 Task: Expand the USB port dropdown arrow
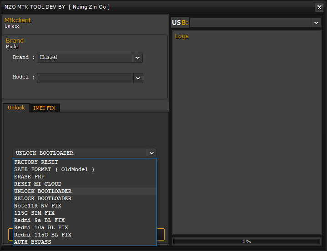point(316,23)
